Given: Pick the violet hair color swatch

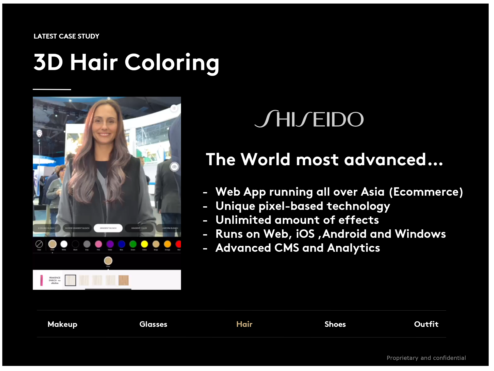Looking at the screenshot, I should [x=110, y=244].
